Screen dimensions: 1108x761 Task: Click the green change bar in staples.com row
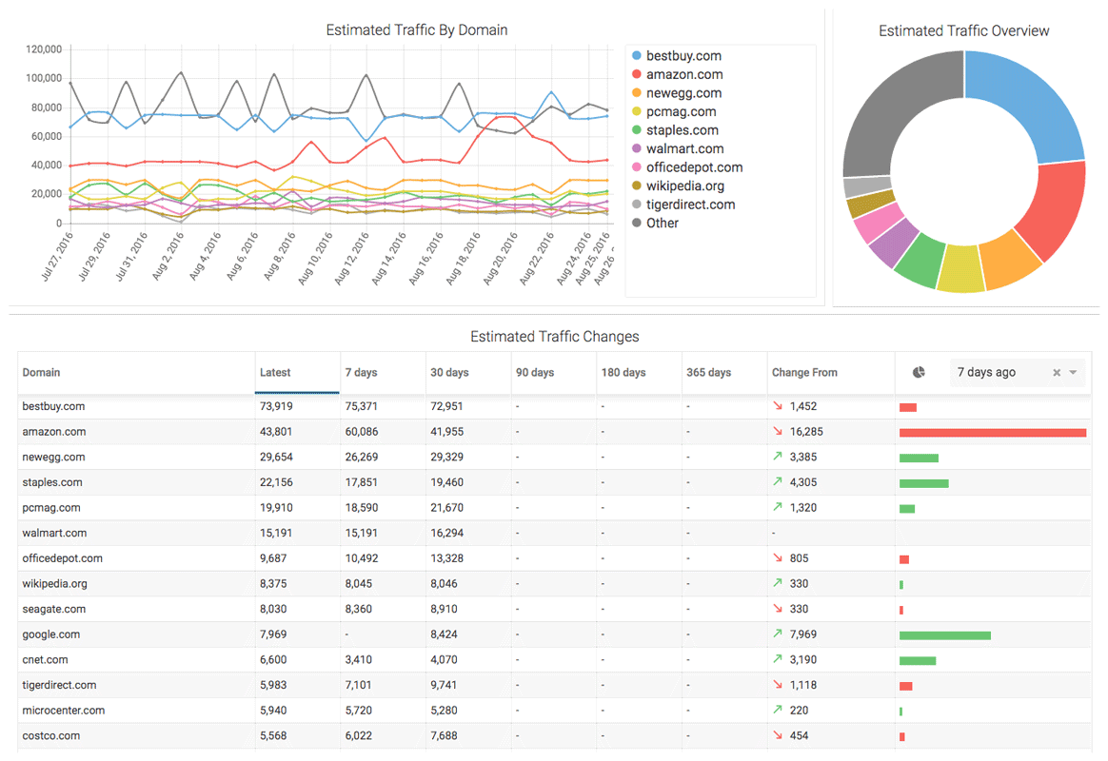923,483
